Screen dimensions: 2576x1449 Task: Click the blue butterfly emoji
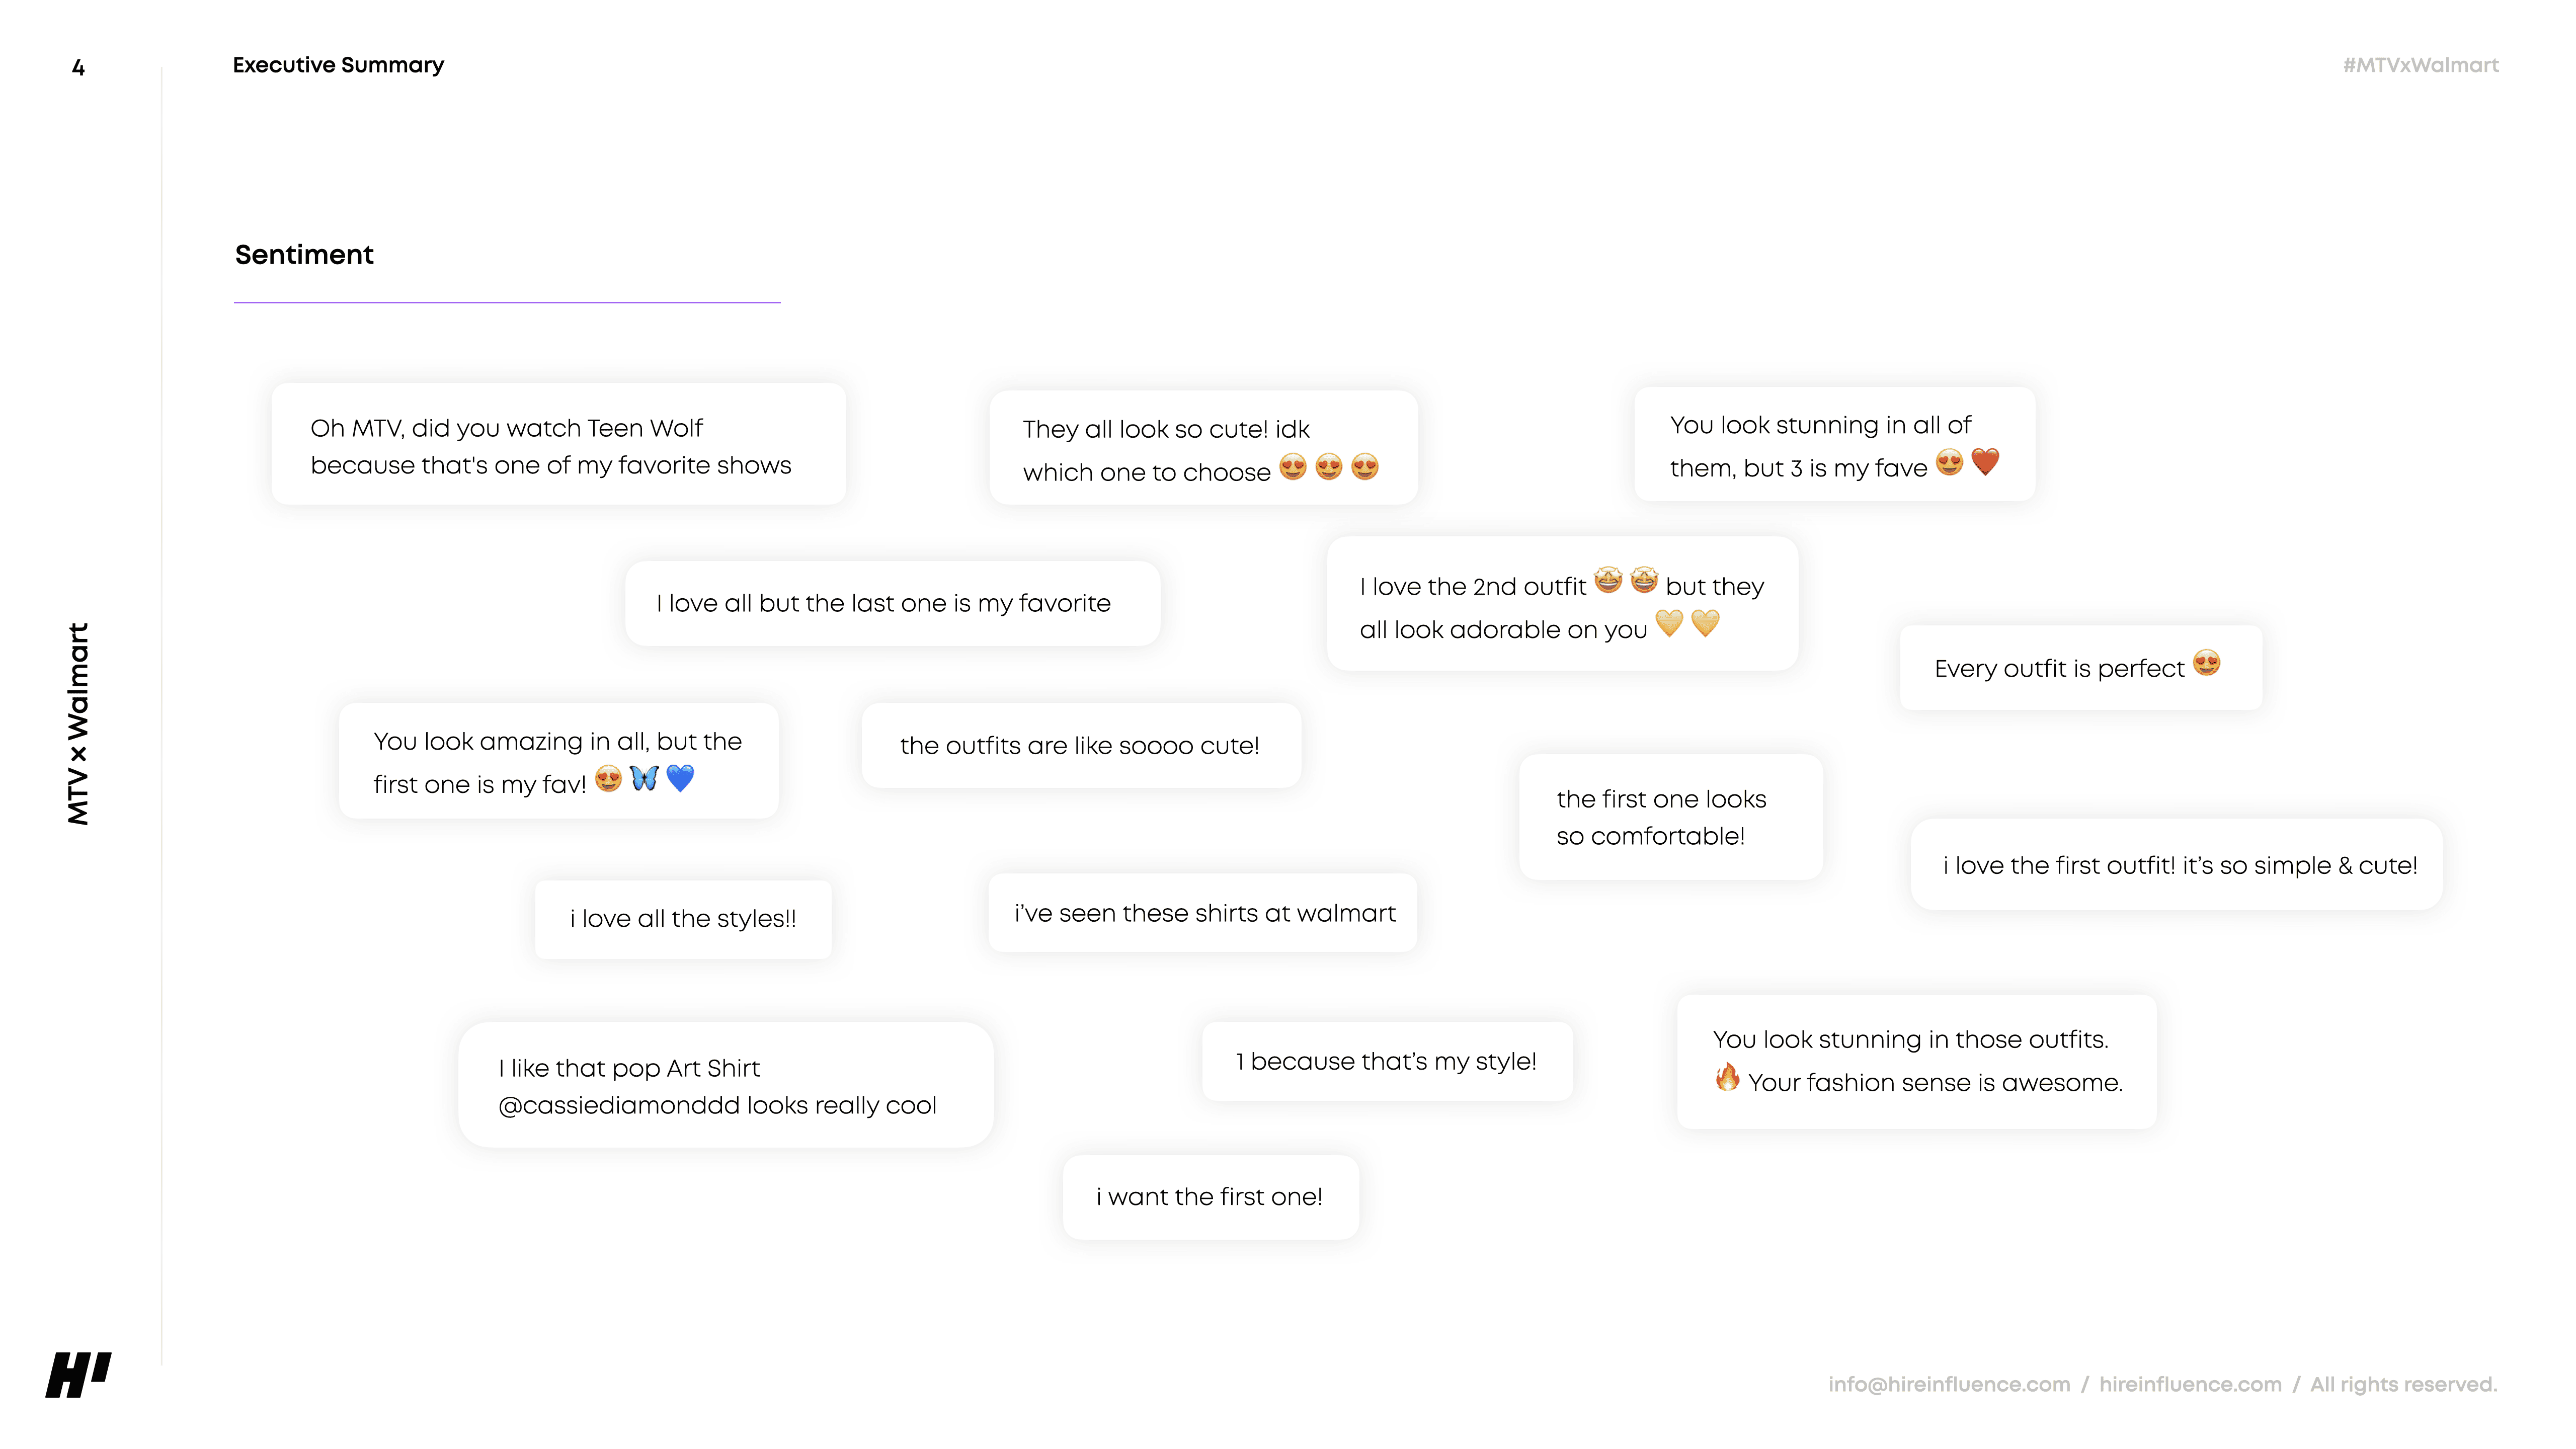pyautogui.click(x=644, y=778)
